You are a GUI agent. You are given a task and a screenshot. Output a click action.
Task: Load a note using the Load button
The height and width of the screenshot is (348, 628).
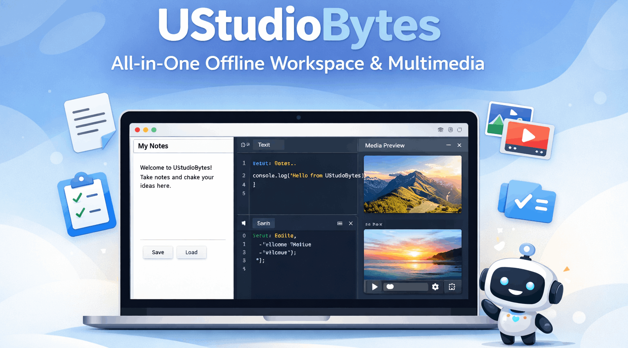pos(191,252)
